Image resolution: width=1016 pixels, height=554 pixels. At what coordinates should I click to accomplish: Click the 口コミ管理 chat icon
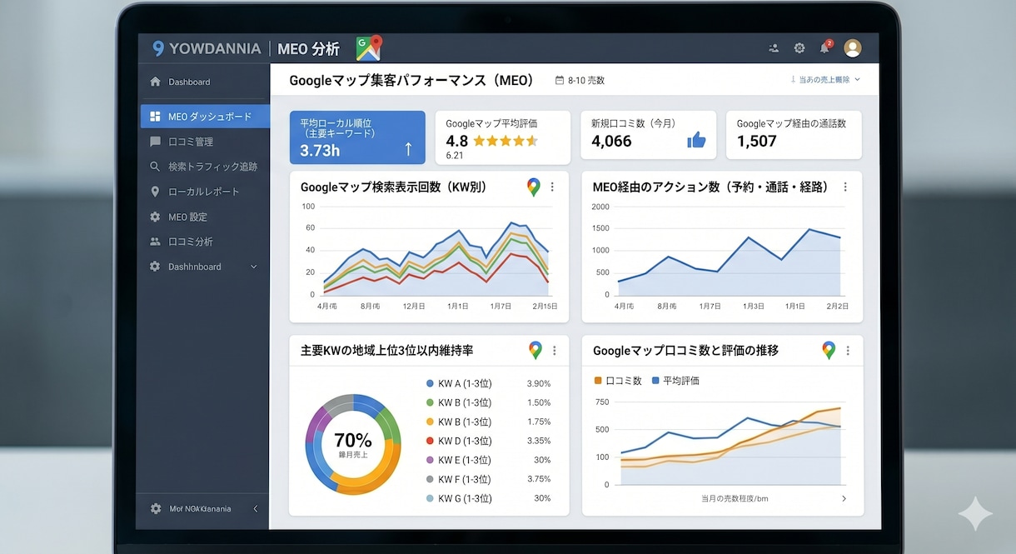click(x=155, y=142)
